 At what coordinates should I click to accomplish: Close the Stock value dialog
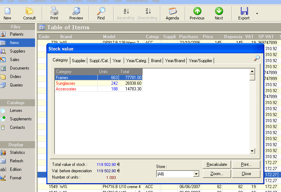coord(246,174)
